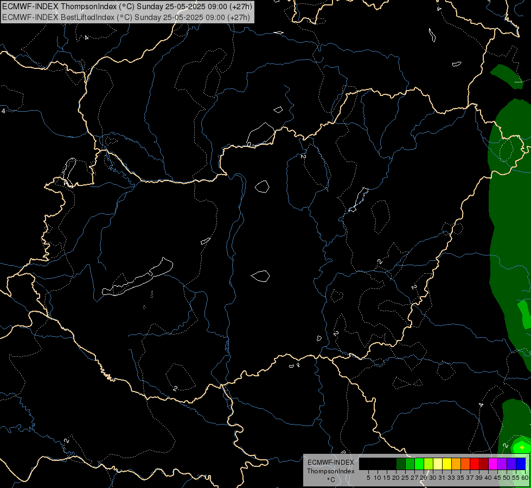
Task: Click the legend tick label 60
Action: 524,478
